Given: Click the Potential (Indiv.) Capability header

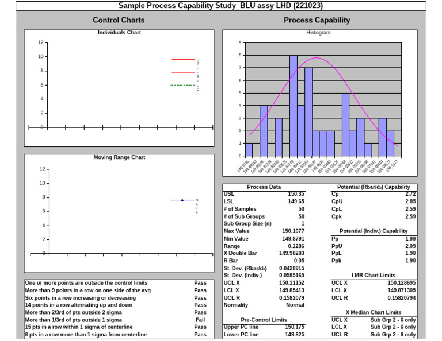Looking at the screenshot, I should 374,231.
